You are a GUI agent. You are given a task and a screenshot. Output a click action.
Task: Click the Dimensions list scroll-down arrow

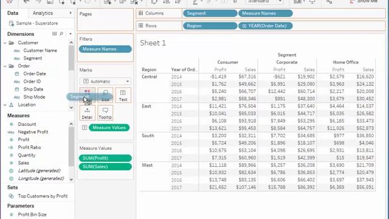[x=71, y=108]
